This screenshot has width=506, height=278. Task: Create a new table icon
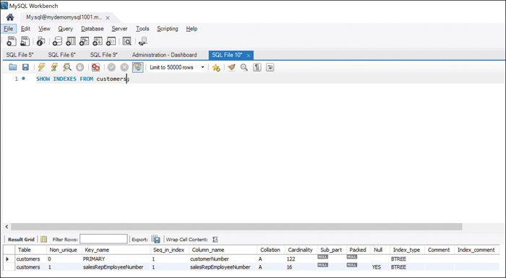(x=71, y=41)
